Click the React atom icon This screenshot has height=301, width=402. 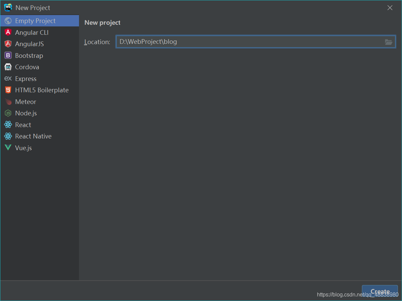point(8,125)
